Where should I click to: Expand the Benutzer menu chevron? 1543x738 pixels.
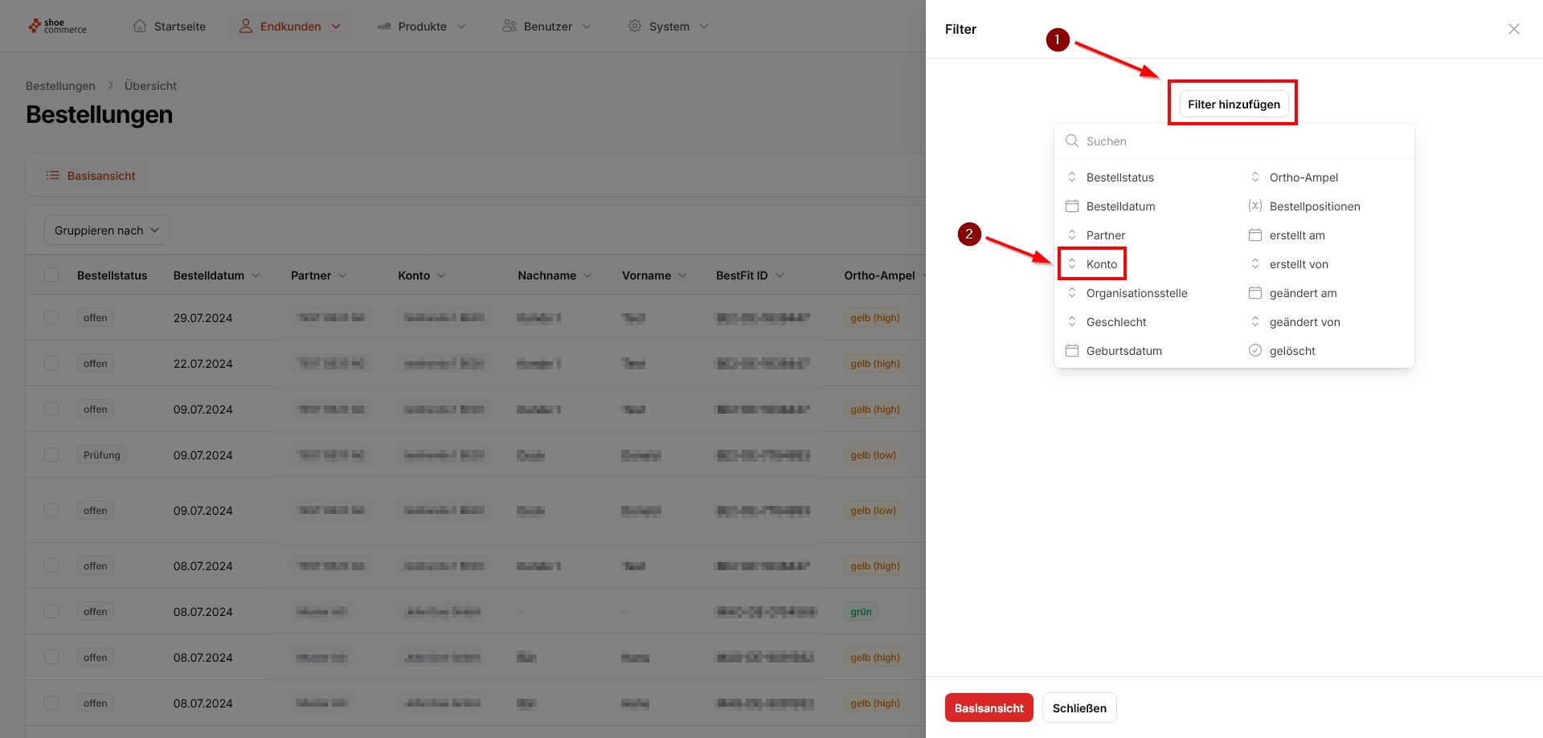(x=587, y=27)
